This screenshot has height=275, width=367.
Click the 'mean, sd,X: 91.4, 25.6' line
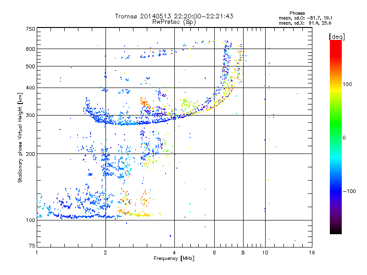tap(305, 23)
